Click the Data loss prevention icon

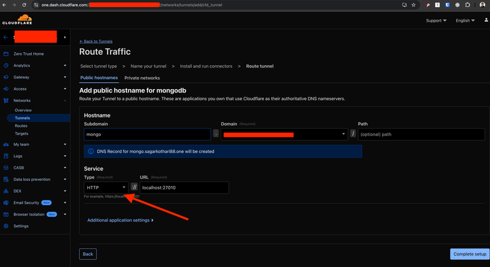(x=6, y=179)
